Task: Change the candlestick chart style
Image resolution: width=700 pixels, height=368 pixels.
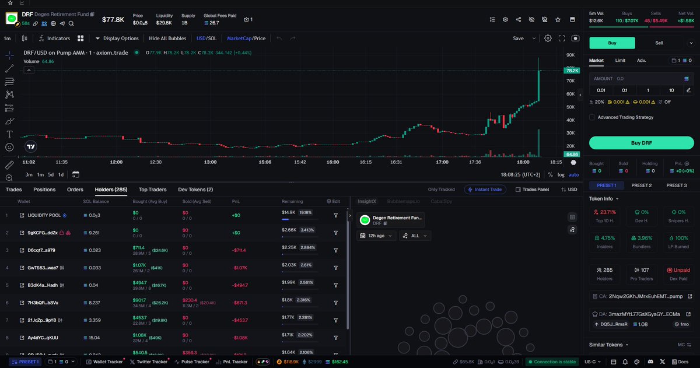Action: click(x=24, y=38)
